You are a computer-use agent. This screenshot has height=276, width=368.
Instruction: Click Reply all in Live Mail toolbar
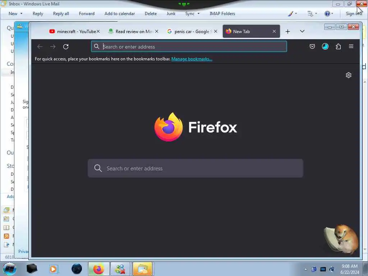coord(61,14)
